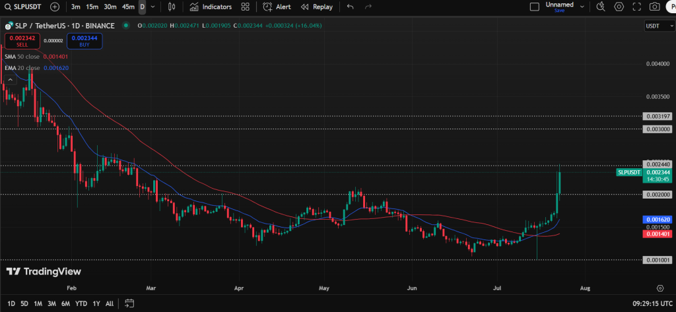The image size is (676, 312).
Task: Collapse the indicator legend with chevron
Action: click(10, 79)
